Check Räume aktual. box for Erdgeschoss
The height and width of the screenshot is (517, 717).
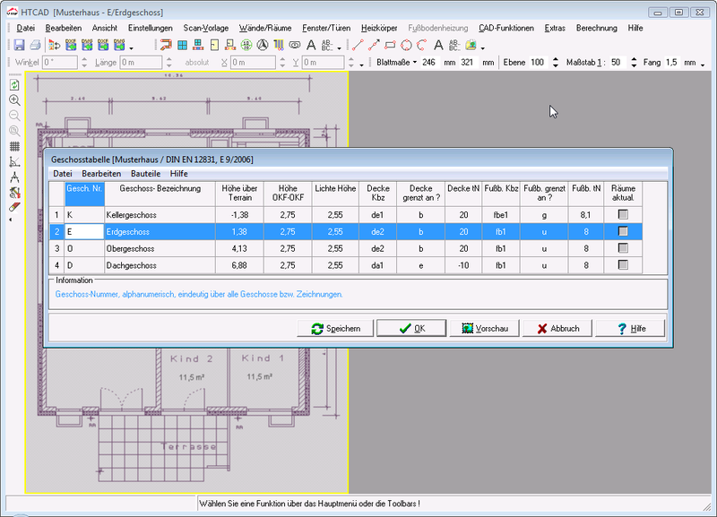[623, 231]
